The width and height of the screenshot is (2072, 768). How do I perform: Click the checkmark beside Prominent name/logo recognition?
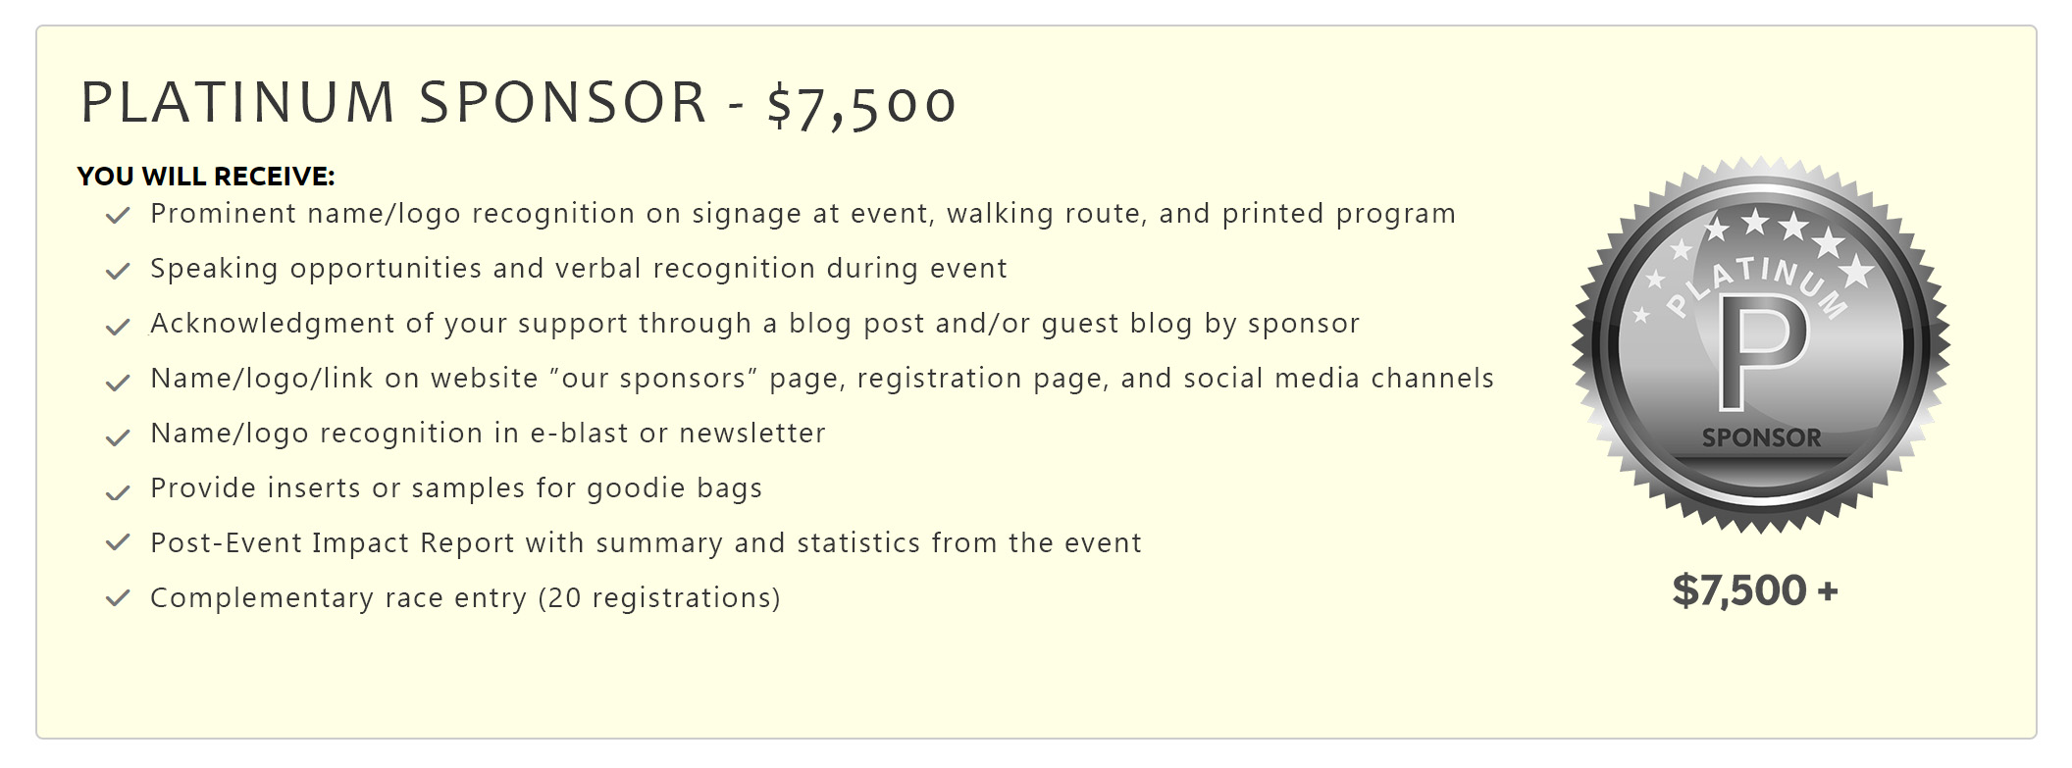pyautogui.click(x=118, y=216)
